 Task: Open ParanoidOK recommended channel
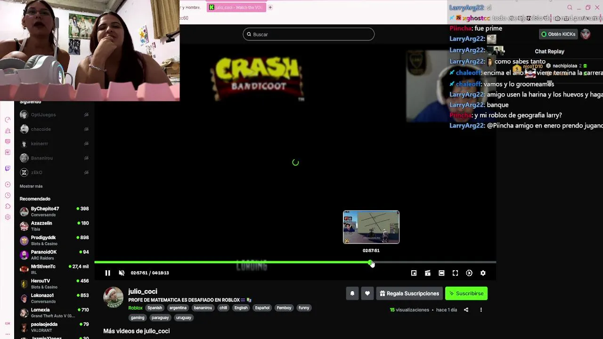coord(54,255)
